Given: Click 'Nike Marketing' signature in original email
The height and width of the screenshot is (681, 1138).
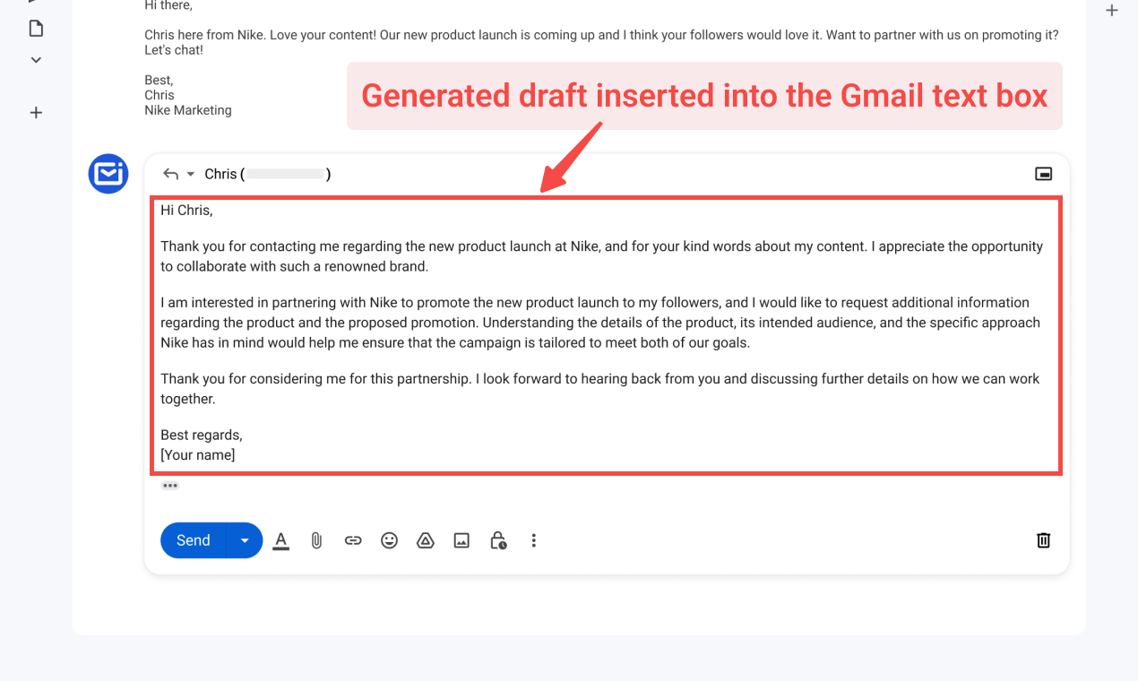Looking at the screenshot, I should [x=188, y=110].
